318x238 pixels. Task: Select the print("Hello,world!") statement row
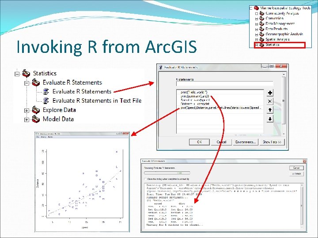(220, 92)
